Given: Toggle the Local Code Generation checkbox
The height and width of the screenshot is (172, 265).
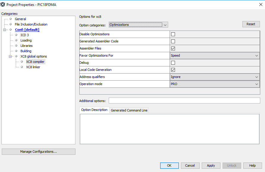Looking at the screenshot, I should pyautogui.click(x=173, y=70).
